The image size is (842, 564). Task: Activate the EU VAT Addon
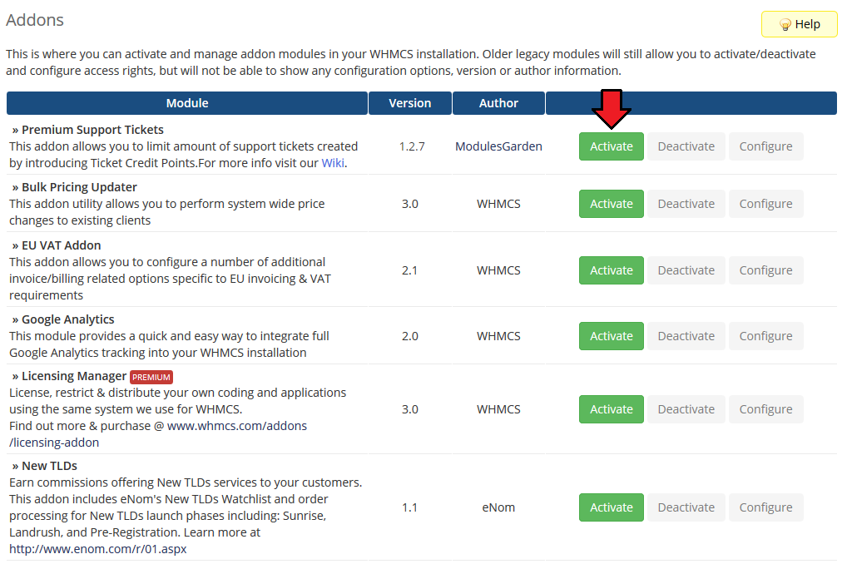point(611,270)
